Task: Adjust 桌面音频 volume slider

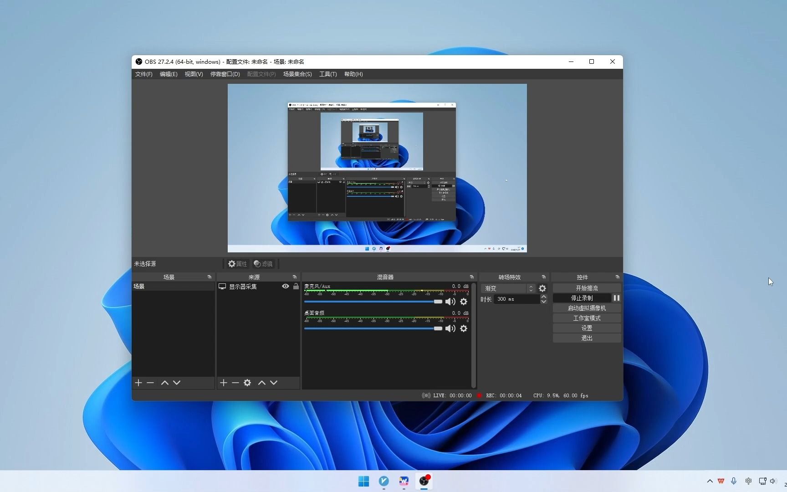Action: pyautogui.click(x=373, y=328)
